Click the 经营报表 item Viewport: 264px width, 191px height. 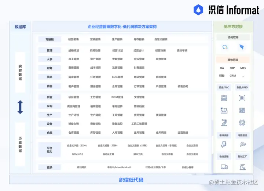click(x=74, y=39)
